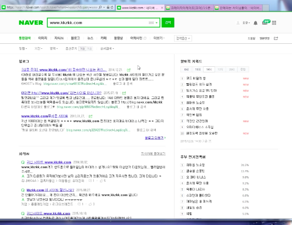Open the 도움말 help link

coord(251,38)
